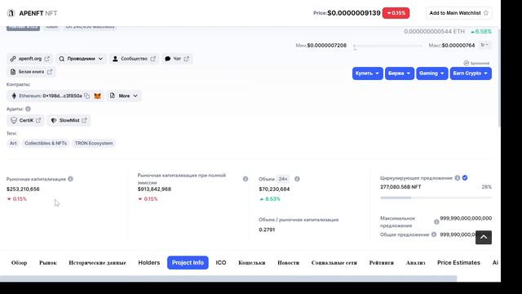Open the Исторические данные tab
The height and width of the screenshot is (294, 522).
click(x=98, y=263)
